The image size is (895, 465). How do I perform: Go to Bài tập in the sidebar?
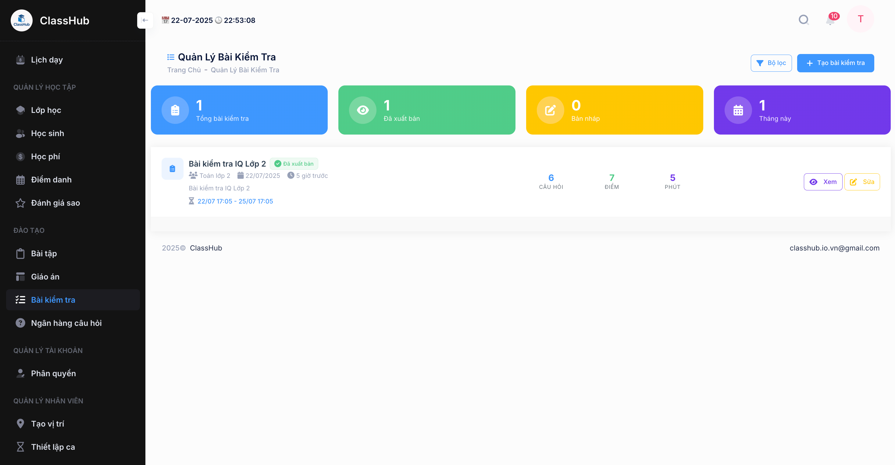point(73,254)
